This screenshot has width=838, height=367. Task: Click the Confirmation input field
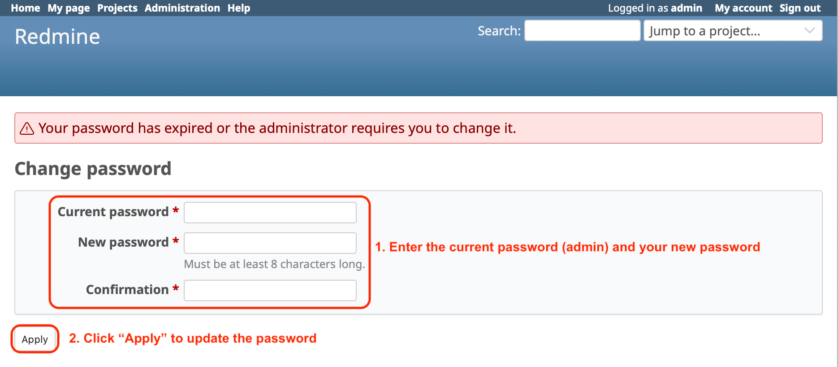[269, 290]
